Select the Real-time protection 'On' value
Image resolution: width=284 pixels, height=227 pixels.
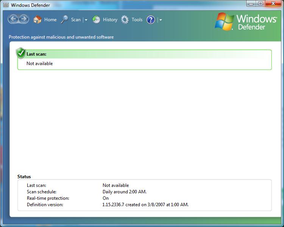click(x=106, y=198)
